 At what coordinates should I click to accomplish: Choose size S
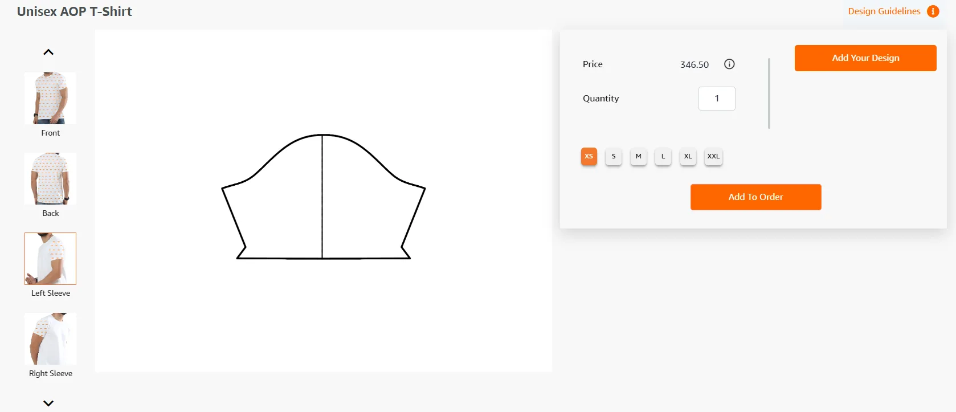[614, 156]
